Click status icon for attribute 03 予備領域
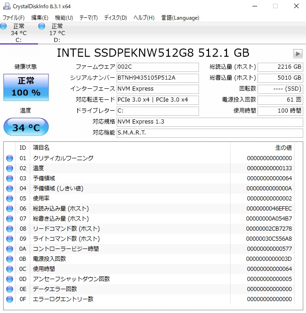The image size is (306, 313). pyautogui.click(x=10, y=178)
